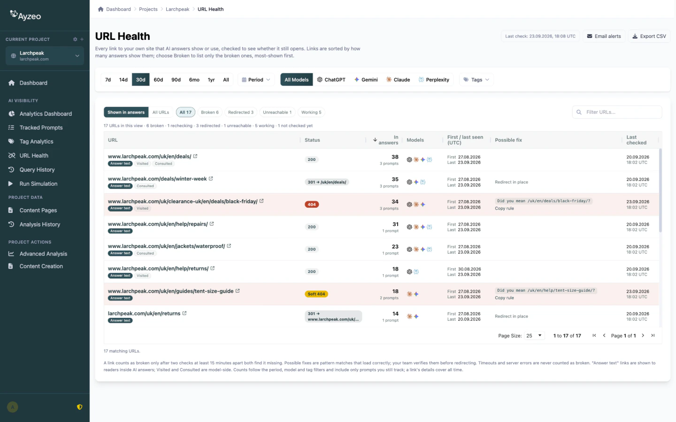Select the All Models filter
Screen dimensions: 676x422
coord(297,80)
